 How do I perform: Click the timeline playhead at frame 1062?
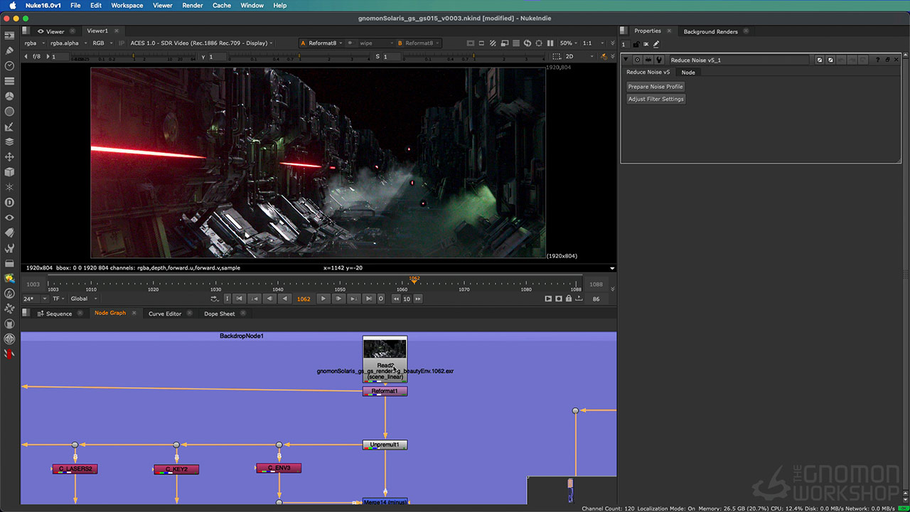(414, 281)
